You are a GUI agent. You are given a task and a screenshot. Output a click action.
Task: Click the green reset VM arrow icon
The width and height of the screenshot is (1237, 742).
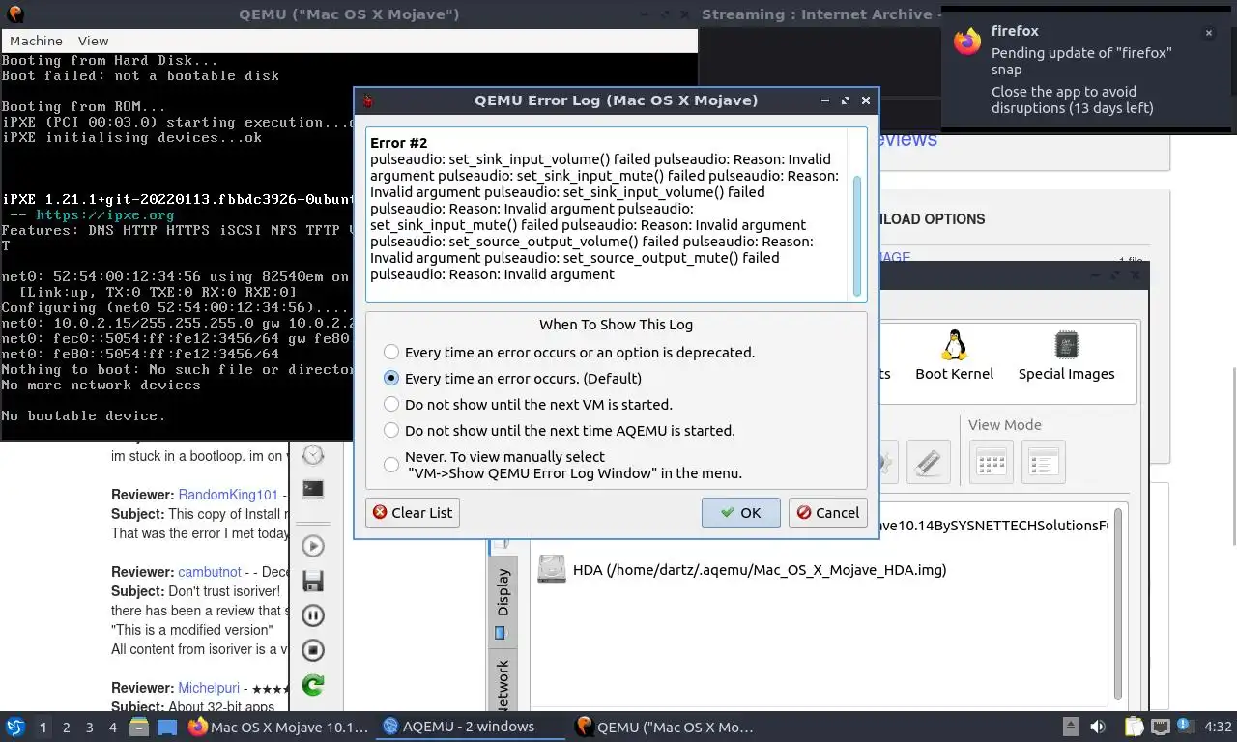(x=313, y=685)
